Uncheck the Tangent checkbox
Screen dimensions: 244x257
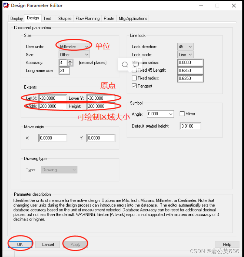point(134,86)
